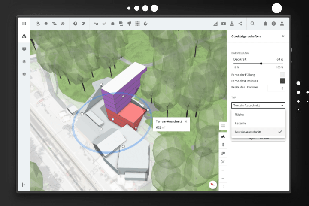The height and width of the screenshot is (206, 309).
Task: Open the help question mark icon
Action: 273,24
